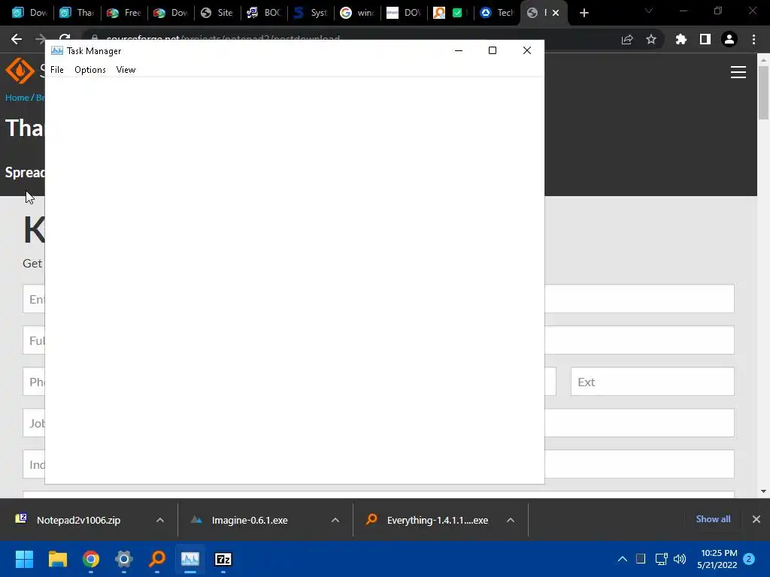Switch to the 'BOC' tab

(264, 13)
